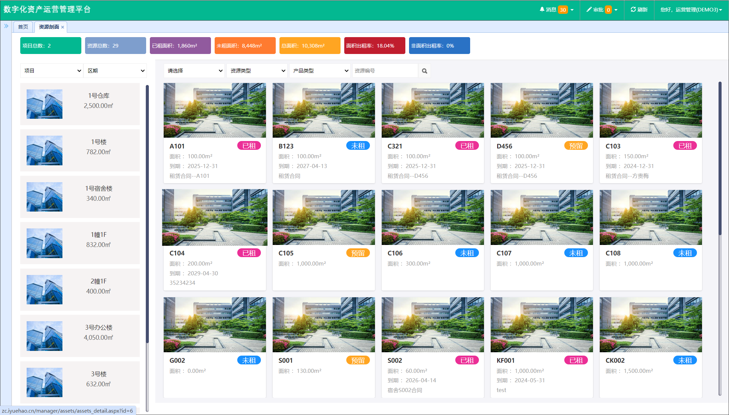
Task: Select the 1号宿舍楼 building thumbnail
Action: point(45,197)
